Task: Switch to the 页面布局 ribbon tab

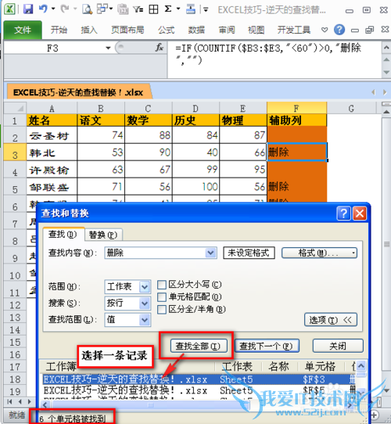Action: pos(127,30)
